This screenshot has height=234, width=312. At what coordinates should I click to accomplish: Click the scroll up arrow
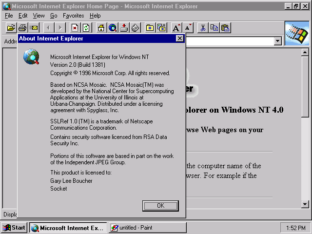coord(305,52)
